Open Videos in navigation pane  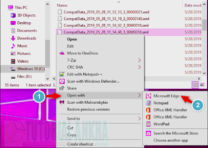point(23,61)
